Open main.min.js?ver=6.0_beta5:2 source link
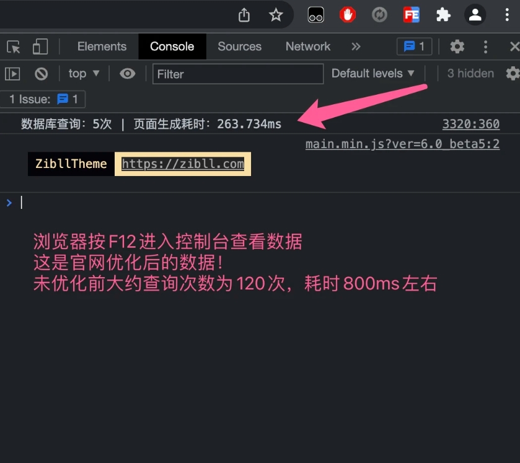Viewport: 520px width, 463px height. point(402,144)
